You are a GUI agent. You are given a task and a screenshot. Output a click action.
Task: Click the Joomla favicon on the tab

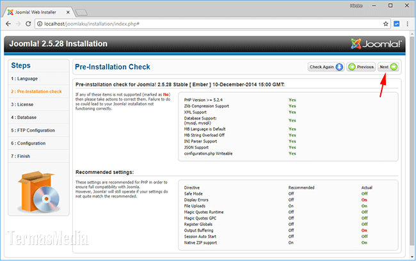(10, 12)
